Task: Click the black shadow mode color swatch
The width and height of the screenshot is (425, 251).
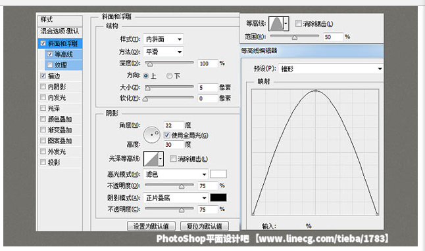Action: (x=218, y=197)
